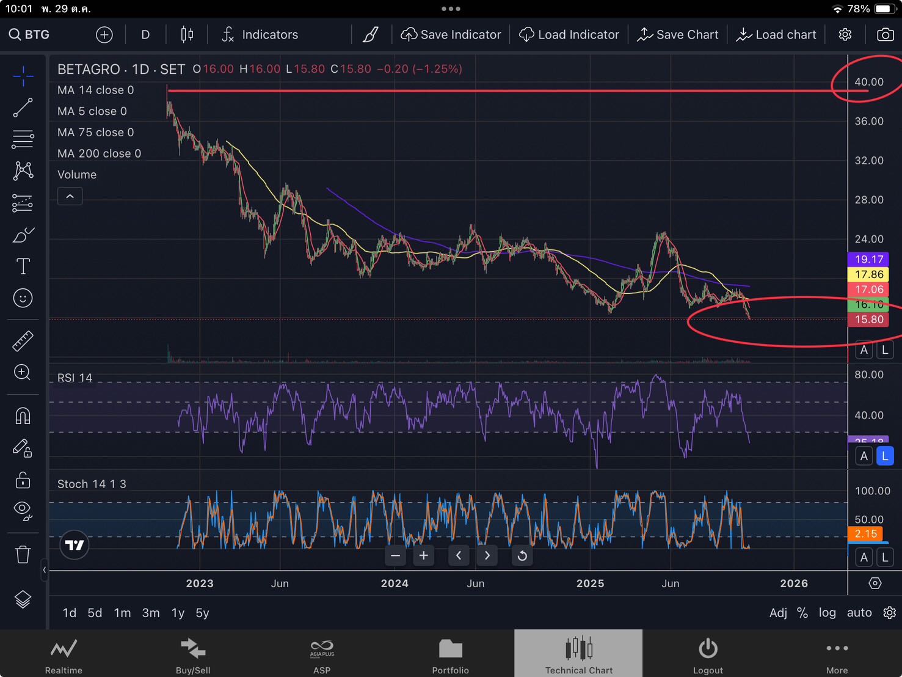Set time range to 3m

tap(151, 613)
